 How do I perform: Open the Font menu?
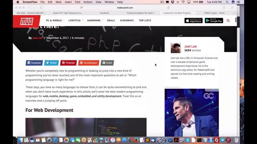pyautogui.click(x=78, y=2)
